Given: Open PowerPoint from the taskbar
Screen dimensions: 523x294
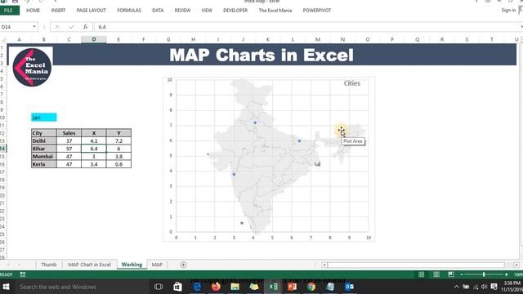Looking at the screenshot, I should point(293,287).
